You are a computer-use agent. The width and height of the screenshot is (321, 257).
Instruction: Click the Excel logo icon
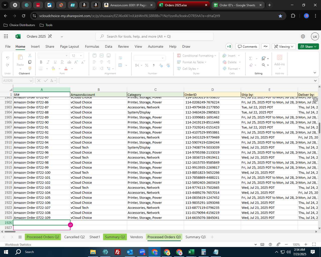pyautogui.click(x=18, y=36)
